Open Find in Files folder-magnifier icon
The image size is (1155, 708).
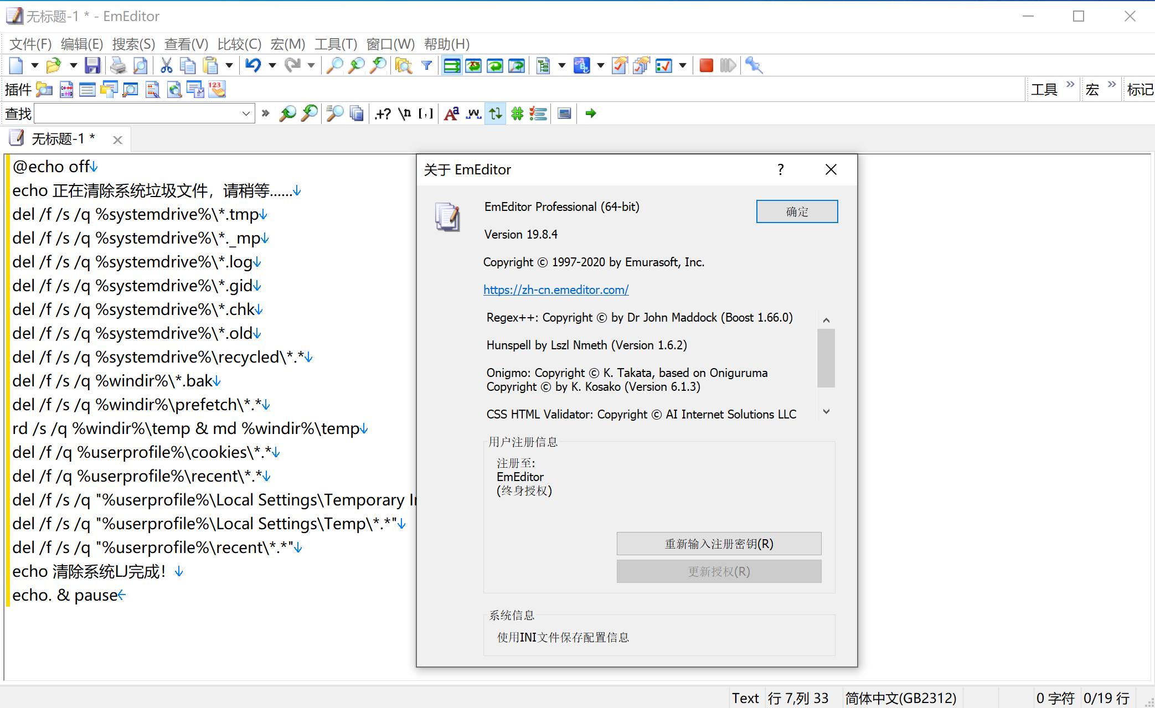(x=404, y=66)
